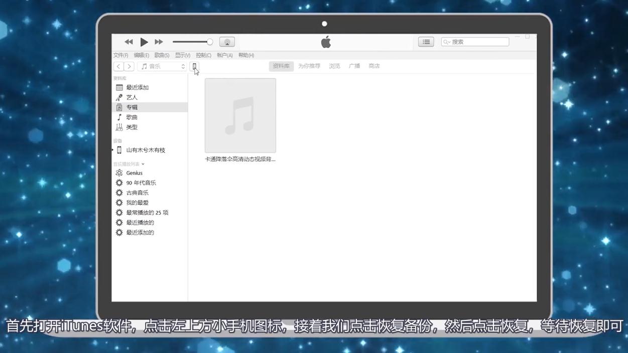Switch to the 广播 tab
Screen dimensions: 628x353
point(354,66)
